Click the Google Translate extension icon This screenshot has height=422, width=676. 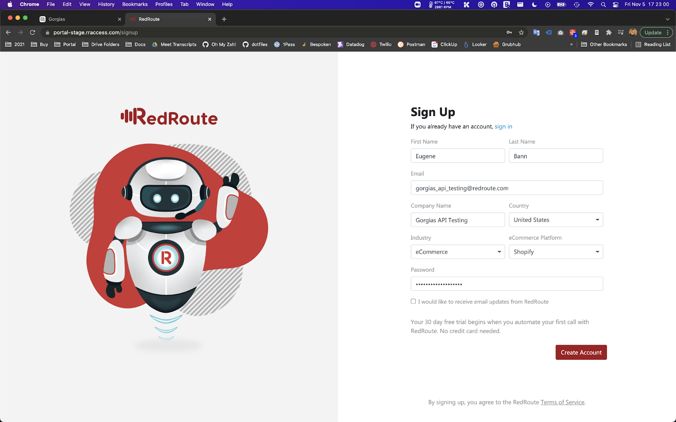pyautogui.click(x=536, y=32)
